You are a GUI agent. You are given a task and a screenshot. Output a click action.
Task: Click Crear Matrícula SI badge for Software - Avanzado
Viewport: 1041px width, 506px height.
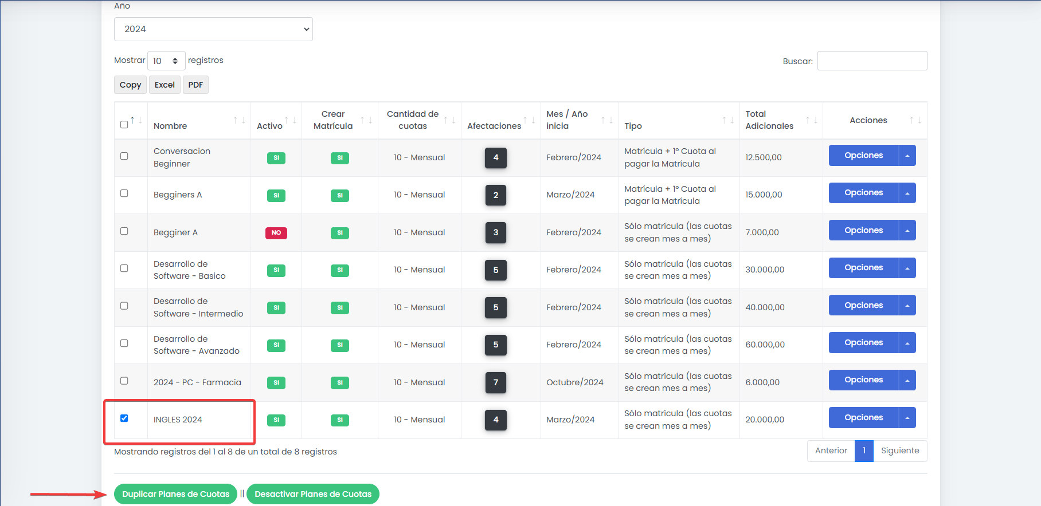tap(340, 345)
